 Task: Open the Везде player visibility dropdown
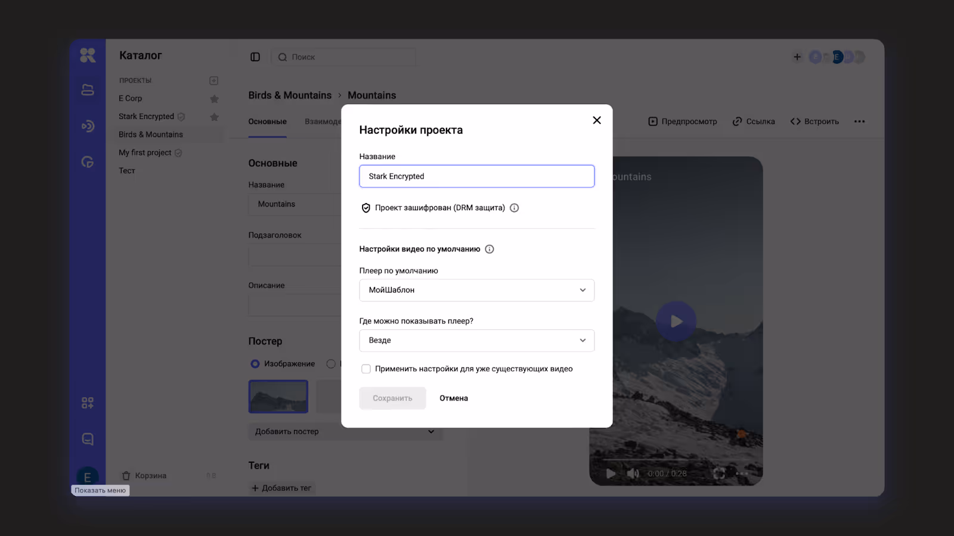pyautogui.click(x=476, y=341)
